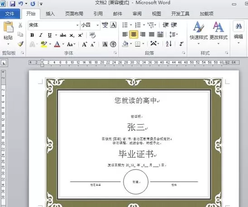Toggle Character Shading A icon
This screenshot has height=207, width=248.
[105, 44]
